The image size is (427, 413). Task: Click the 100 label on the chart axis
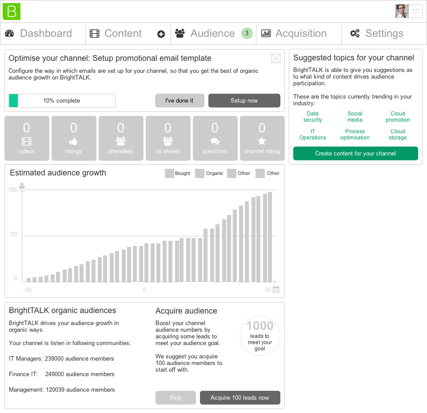click(x=12, y=190)
